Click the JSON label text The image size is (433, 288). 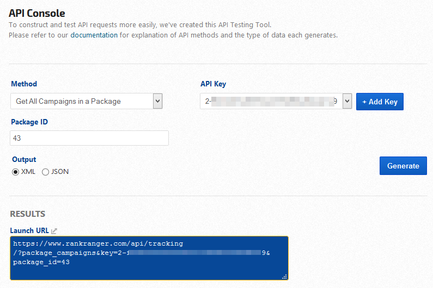point(60,172)
